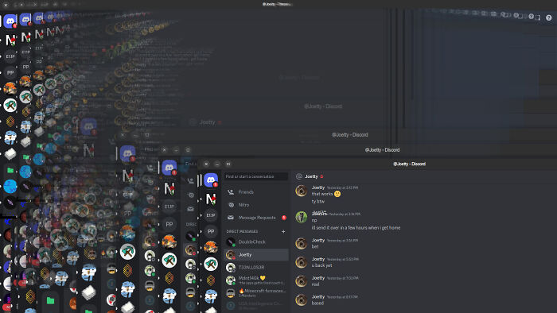Click Joetty username above 'based'

[318, 296]
